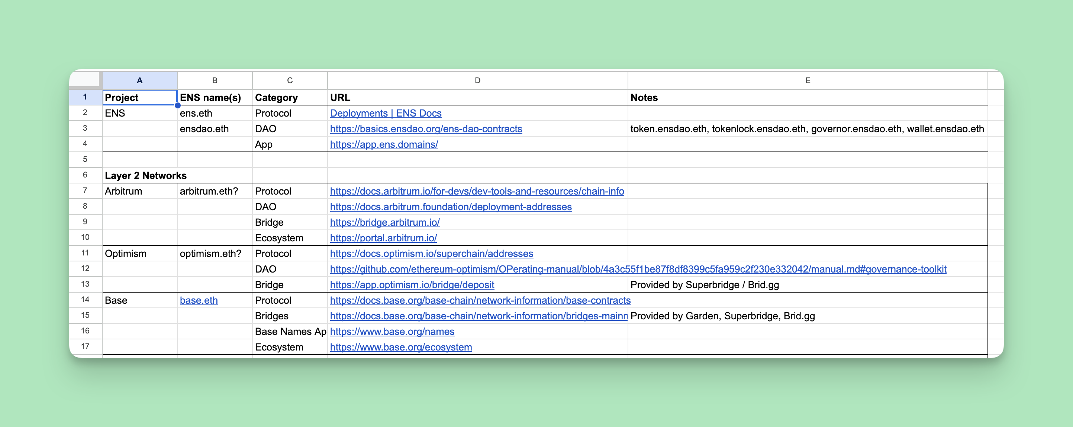This screenshot has width=1073, height=427.
Task: Open the Arbitrum Foundation deployment-addresses link
Action: click(451, 207)
